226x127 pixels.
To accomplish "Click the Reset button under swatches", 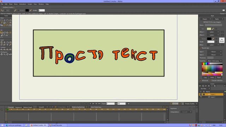I will [x=219, y=78].
